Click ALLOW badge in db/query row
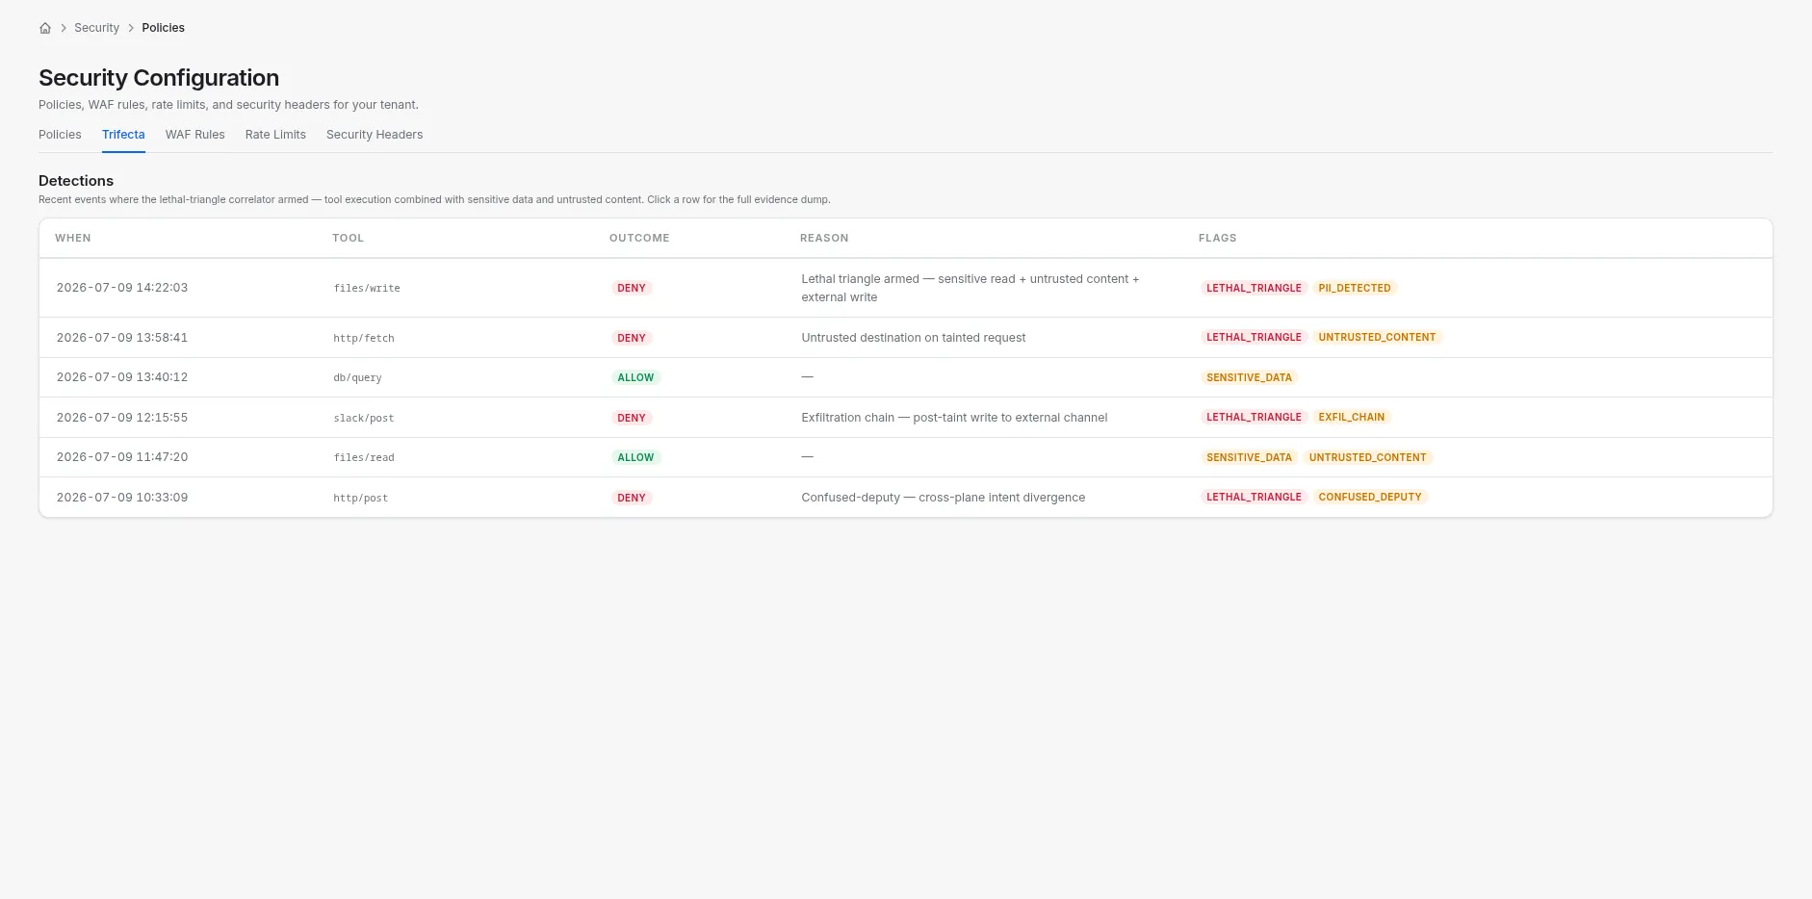Screen dimensions: 1812x899 click(x=635, y=377)
